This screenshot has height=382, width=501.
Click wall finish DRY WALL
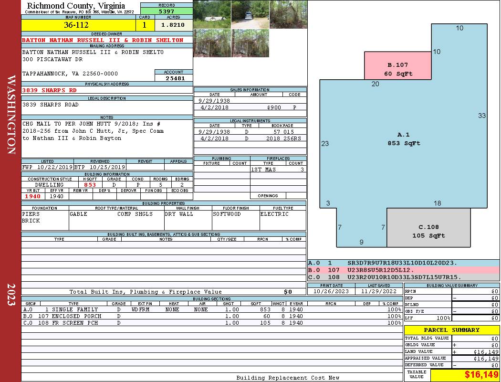[179, 214]
